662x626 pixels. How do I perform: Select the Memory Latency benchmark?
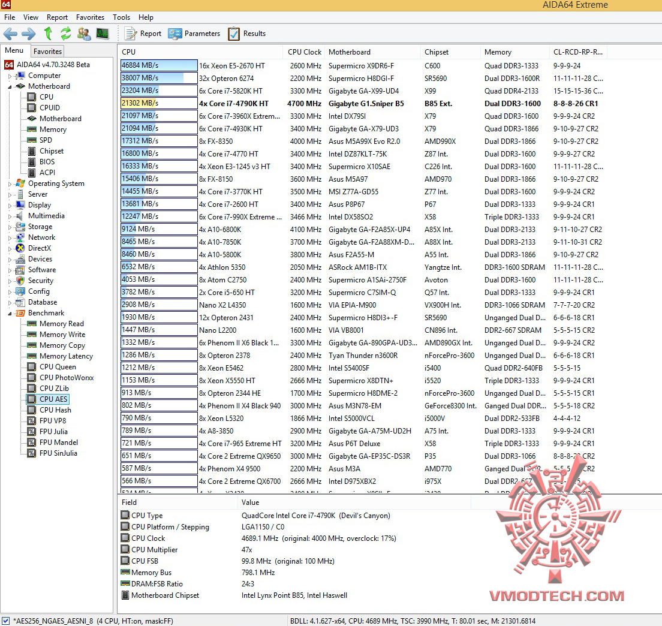66,356
